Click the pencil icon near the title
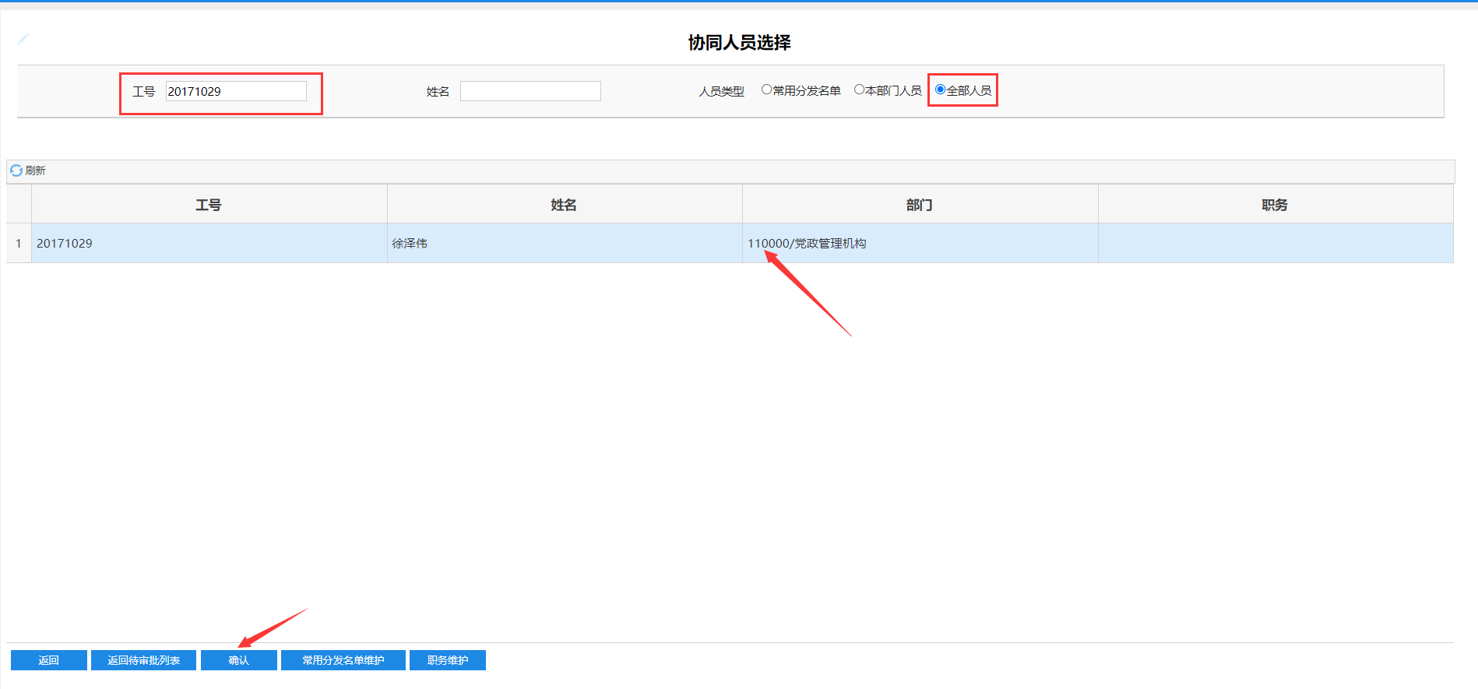The image size is (1478, 689). coord(23,39)
